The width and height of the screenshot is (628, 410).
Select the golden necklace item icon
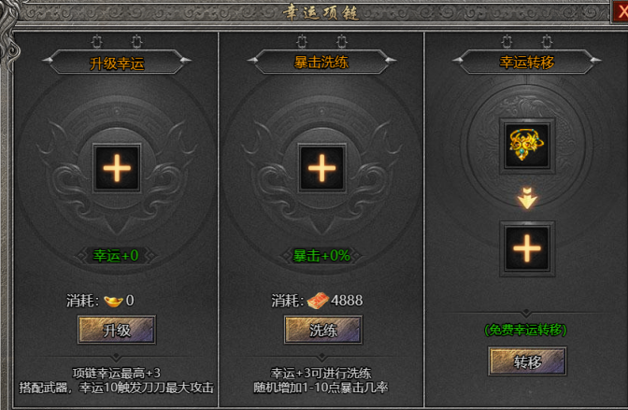click(527, 146)
